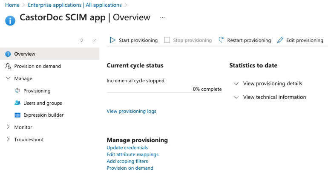Expand the Monitor section
Viewport: 328px width, 185px height.
[x=8, y=127]
